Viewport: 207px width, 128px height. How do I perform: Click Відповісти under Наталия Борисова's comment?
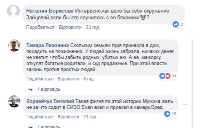tap(70, 27)
